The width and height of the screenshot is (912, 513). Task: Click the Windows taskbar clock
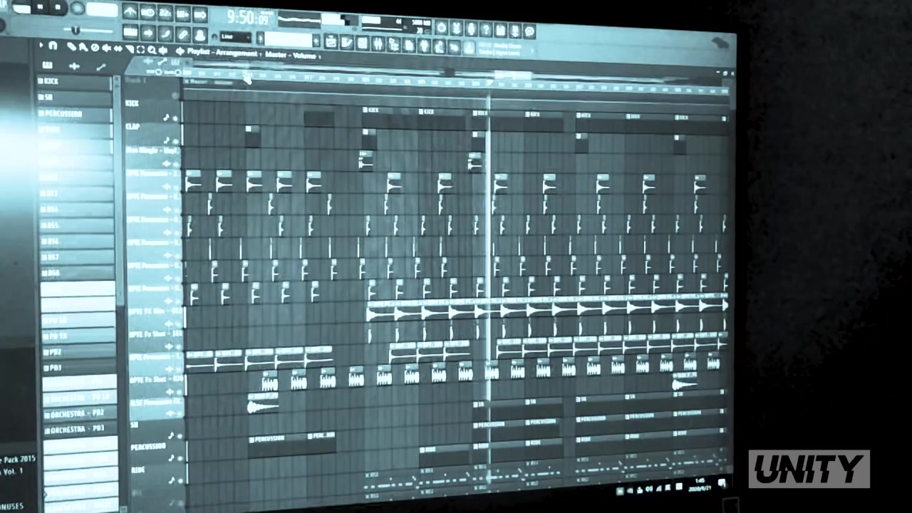click(x=700, y=486)
